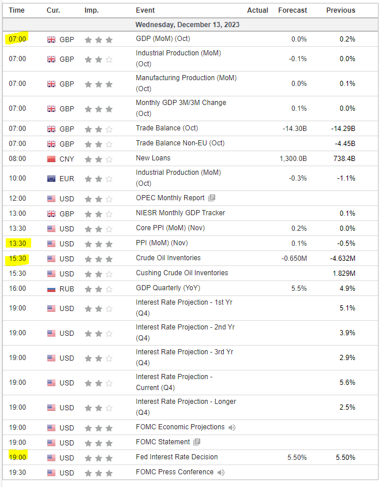Open the OPEC Monthly Report document icon
Screen dimensions: 382x487
pos(212,198)
